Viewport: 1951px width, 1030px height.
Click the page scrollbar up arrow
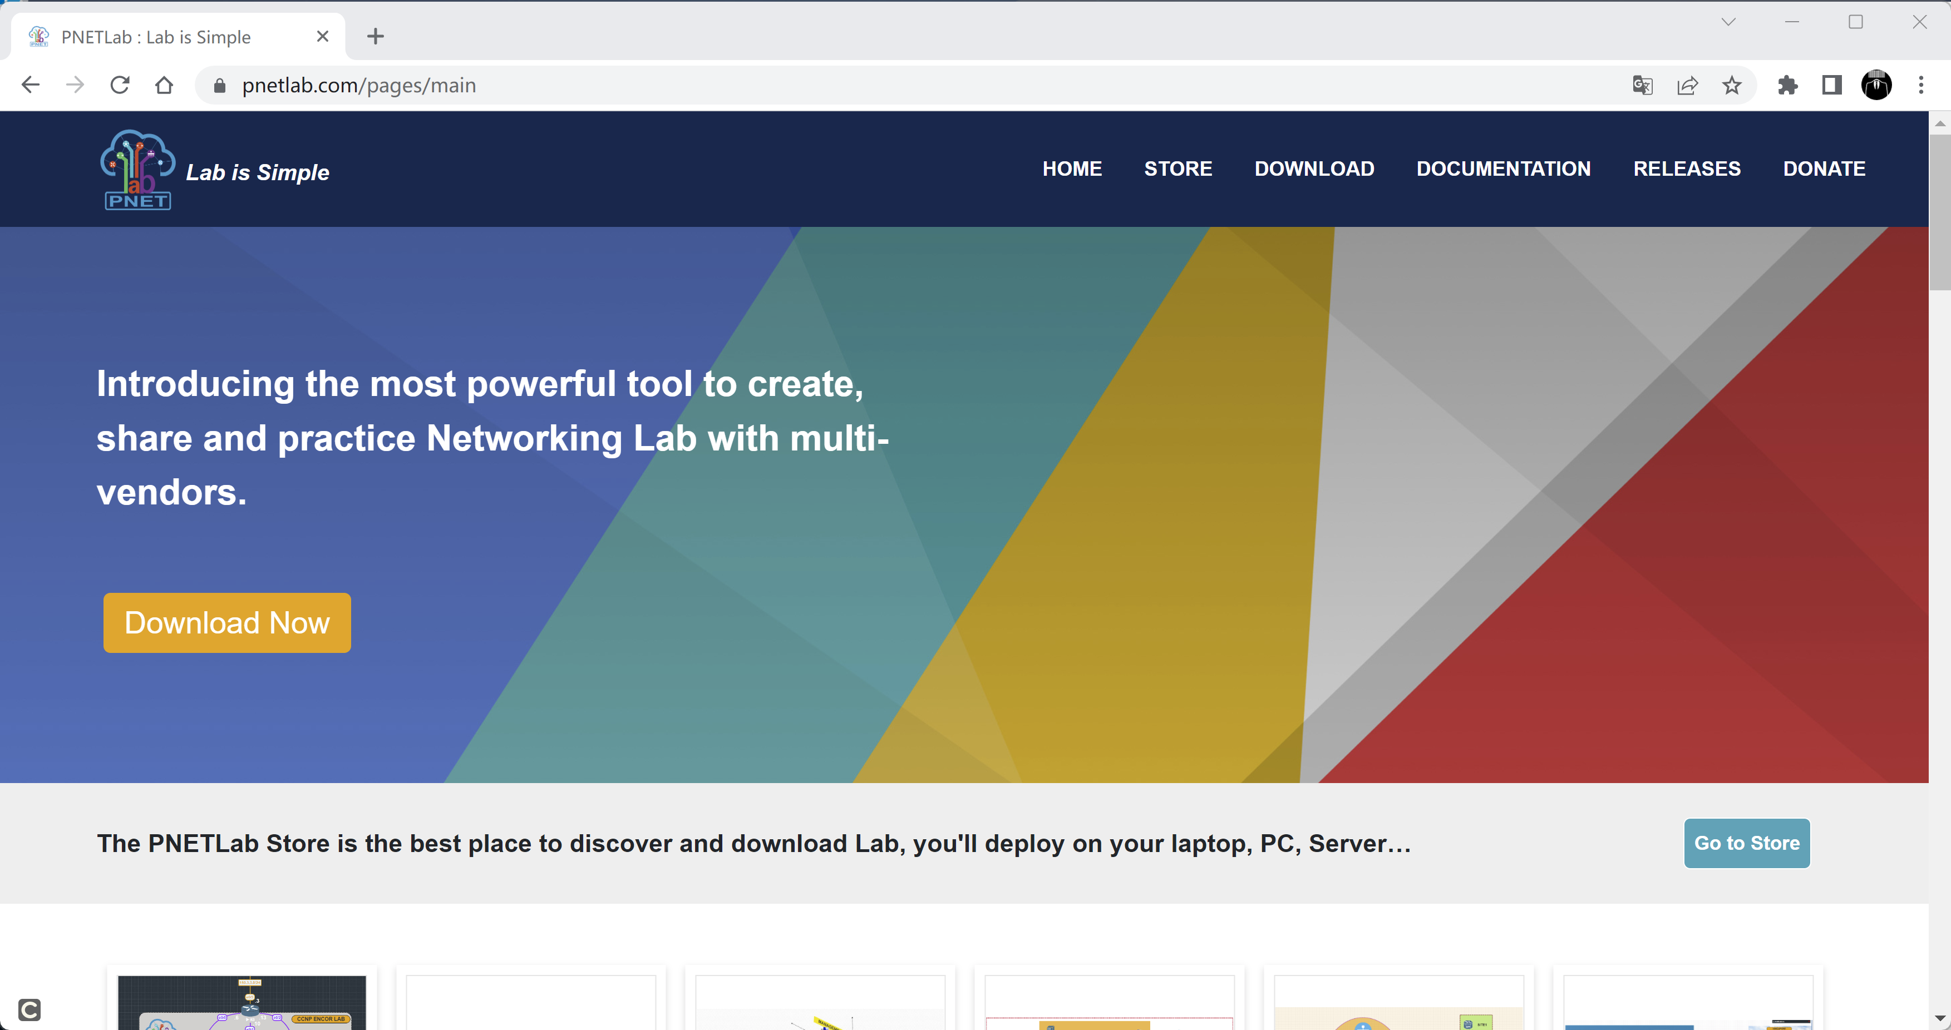[1940, 123]
